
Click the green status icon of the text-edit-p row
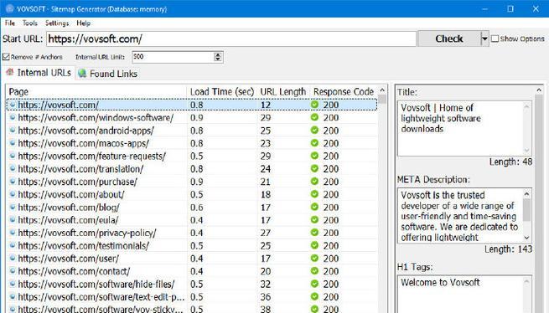coord(315,296)
